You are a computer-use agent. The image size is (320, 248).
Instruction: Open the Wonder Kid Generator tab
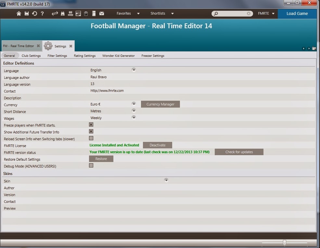[x=119, y=56]
